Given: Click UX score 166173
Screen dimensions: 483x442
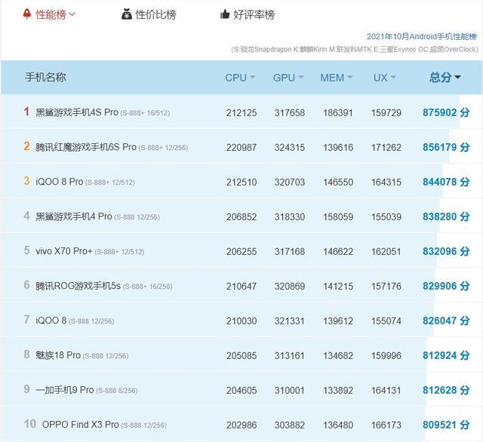Looking at the screenshot, I should click(386, 425).
